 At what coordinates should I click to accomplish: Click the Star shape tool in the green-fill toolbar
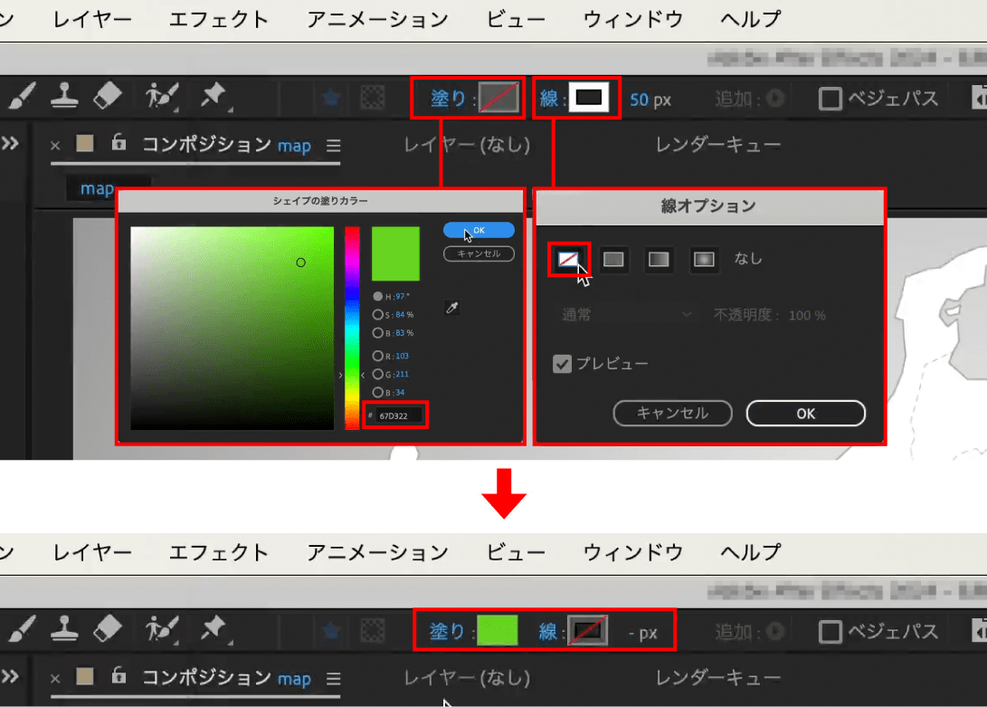click(332, 630)
